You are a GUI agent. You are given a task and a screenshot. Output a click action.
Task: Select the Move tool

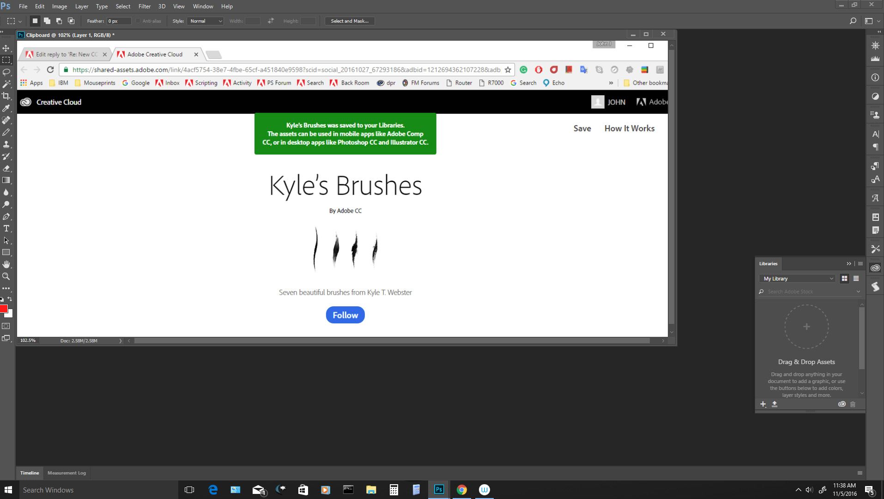[x=6, y=48]
